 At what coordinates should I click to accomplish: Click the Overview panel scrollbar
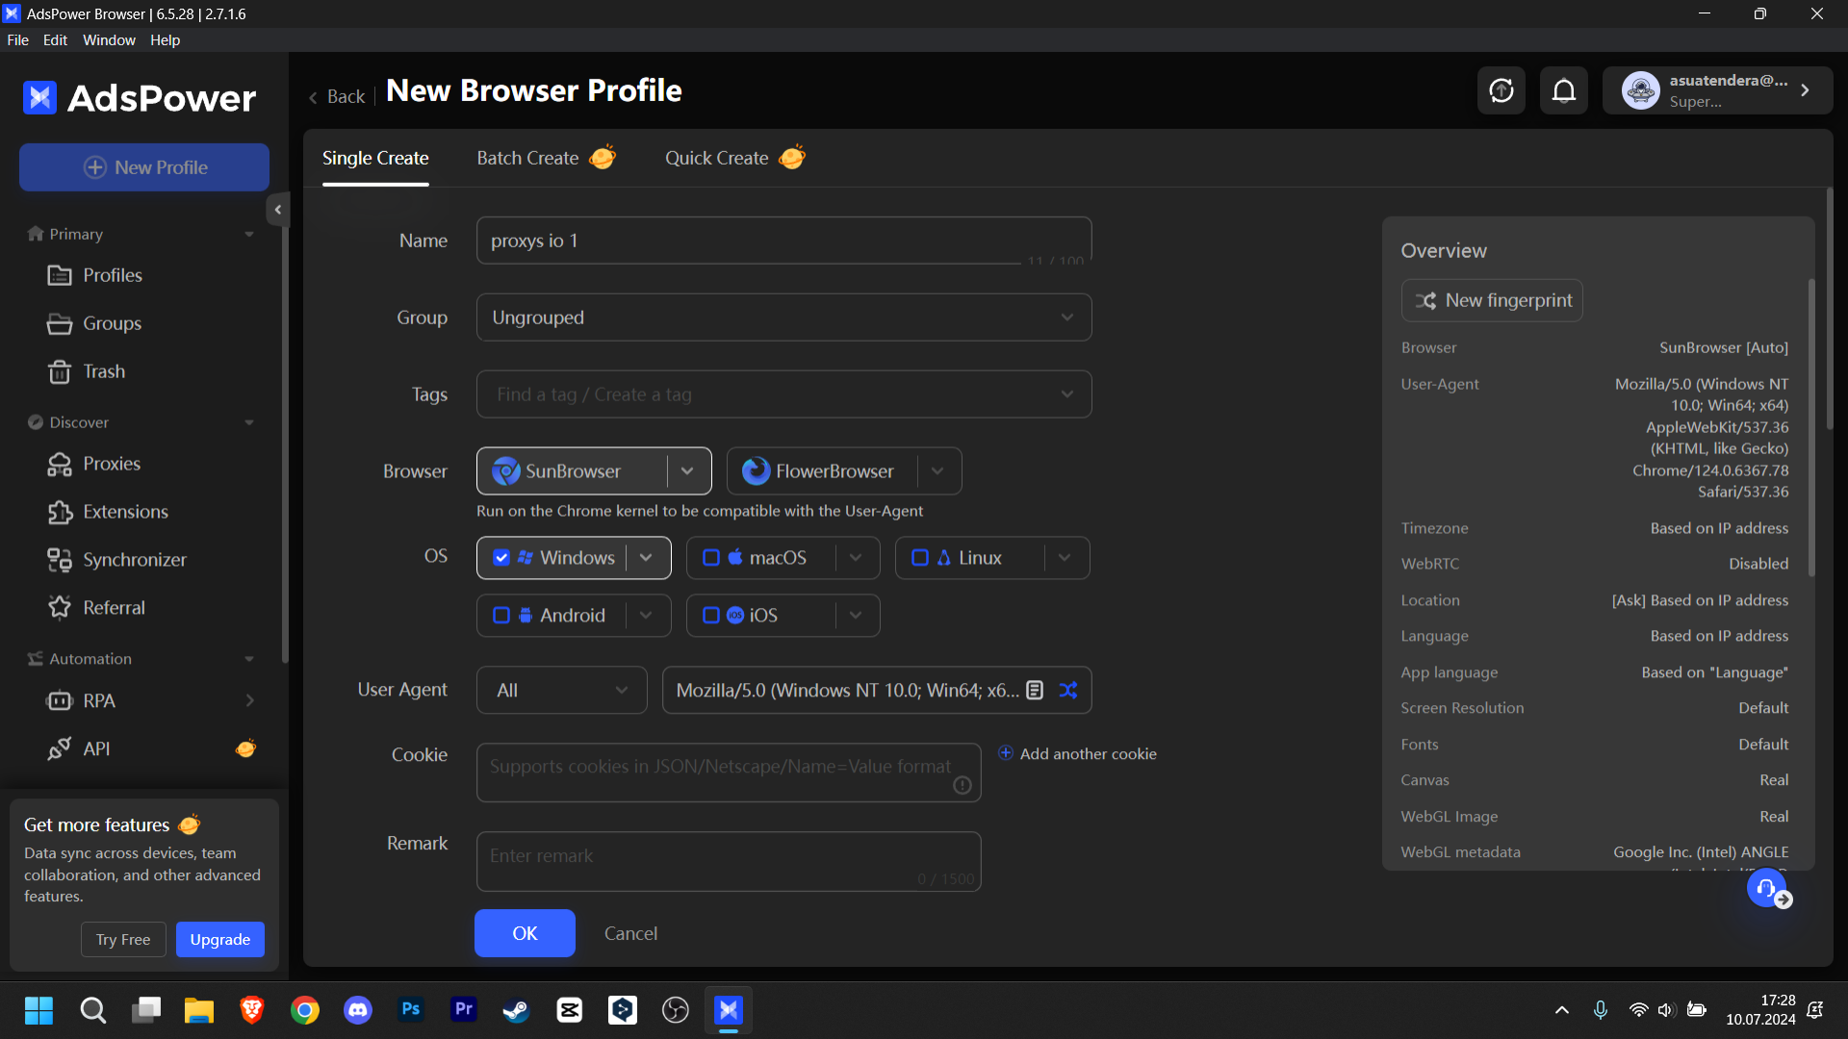click(x=1811, y=428)
